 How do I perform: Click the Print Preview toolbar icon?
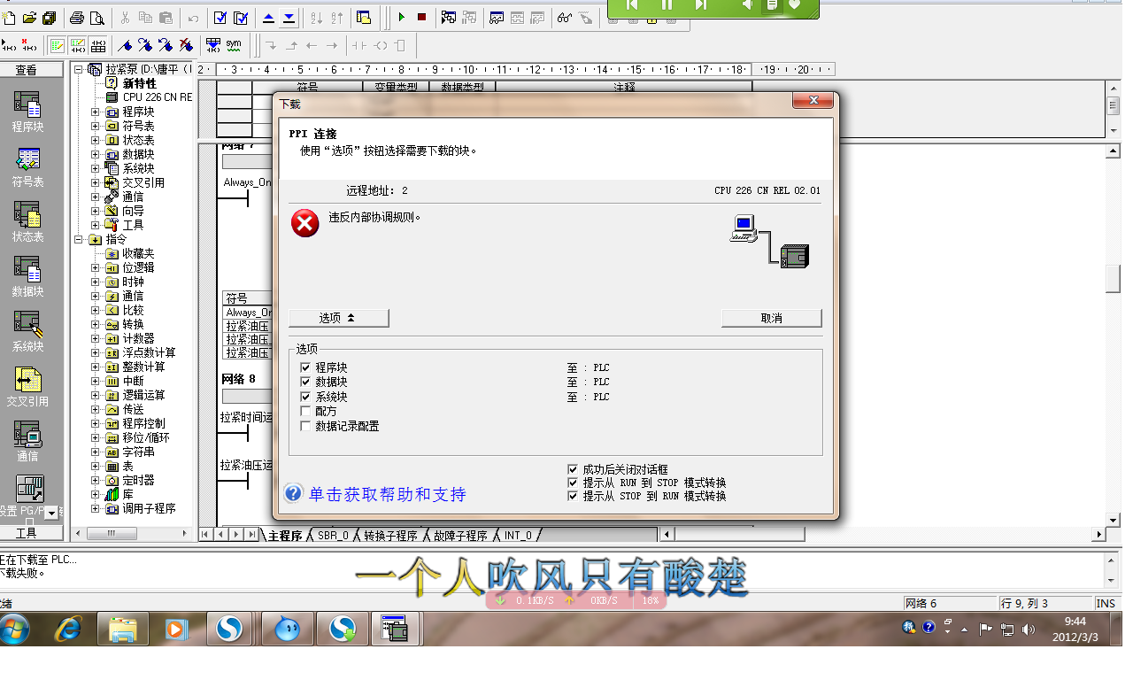96,18
